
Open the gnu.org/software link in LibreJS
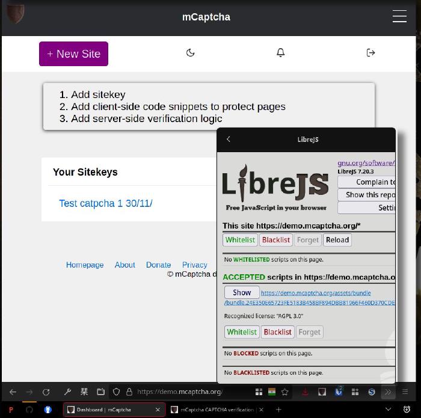coord(366,163)
